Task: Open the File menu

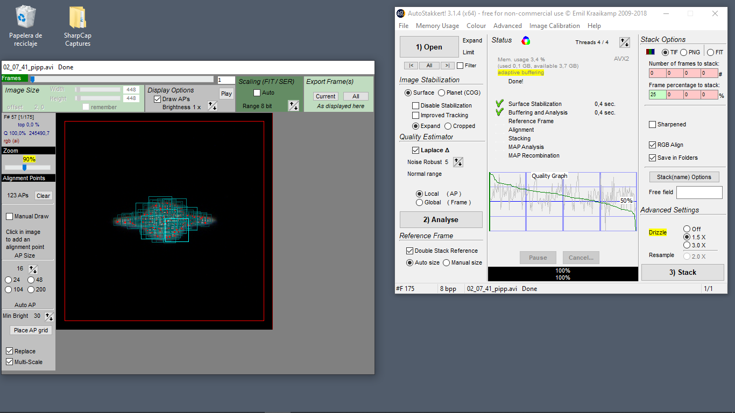Action: tap(404, 26)
